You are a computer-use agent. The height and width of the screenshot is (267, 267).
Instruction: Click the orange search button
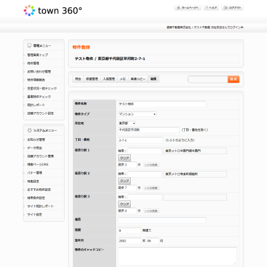coord(234,79)
